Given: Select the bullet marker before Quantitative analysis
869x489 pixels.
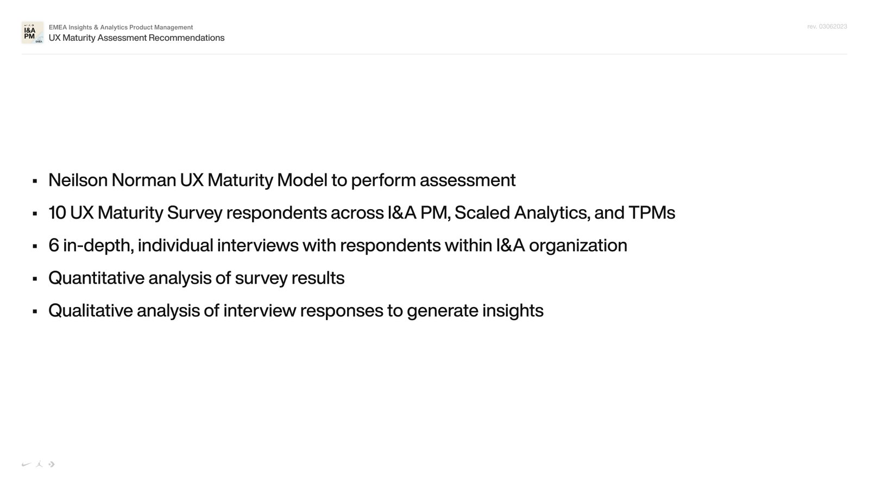Looking at the screenshot, I should click(x=35, y=279).
